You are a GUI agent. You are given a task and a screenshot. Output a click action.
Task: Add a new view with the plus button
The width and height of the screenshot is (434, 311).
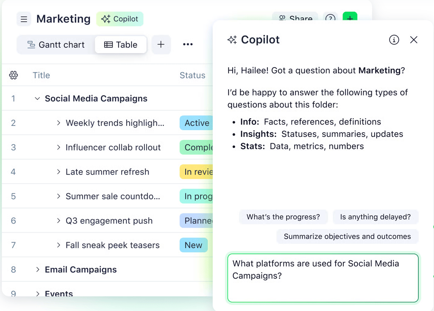161,44
